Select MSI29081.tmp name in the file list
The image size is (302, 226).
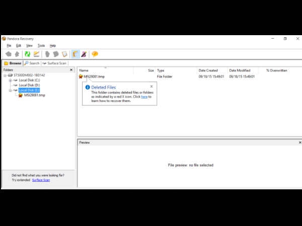point(94,76)
